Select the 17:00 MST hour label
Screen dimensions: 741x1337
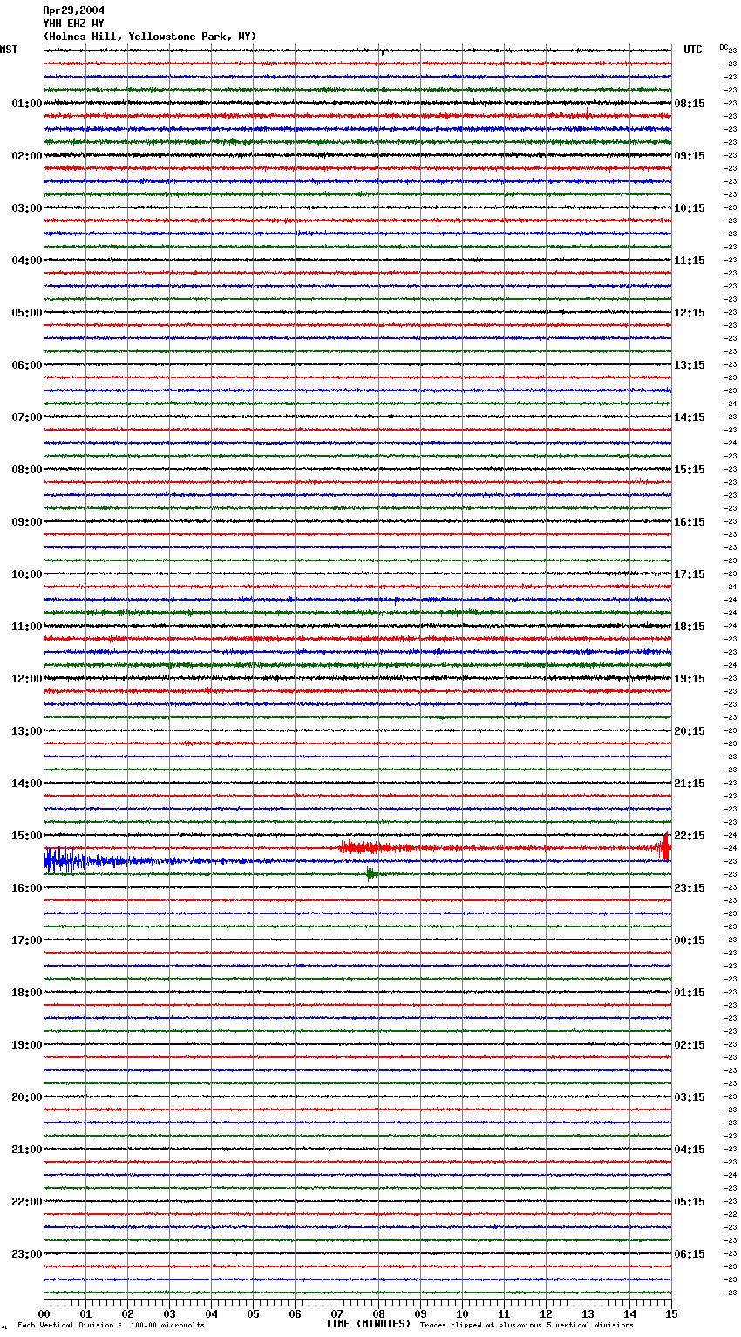[x=27, y=940]
